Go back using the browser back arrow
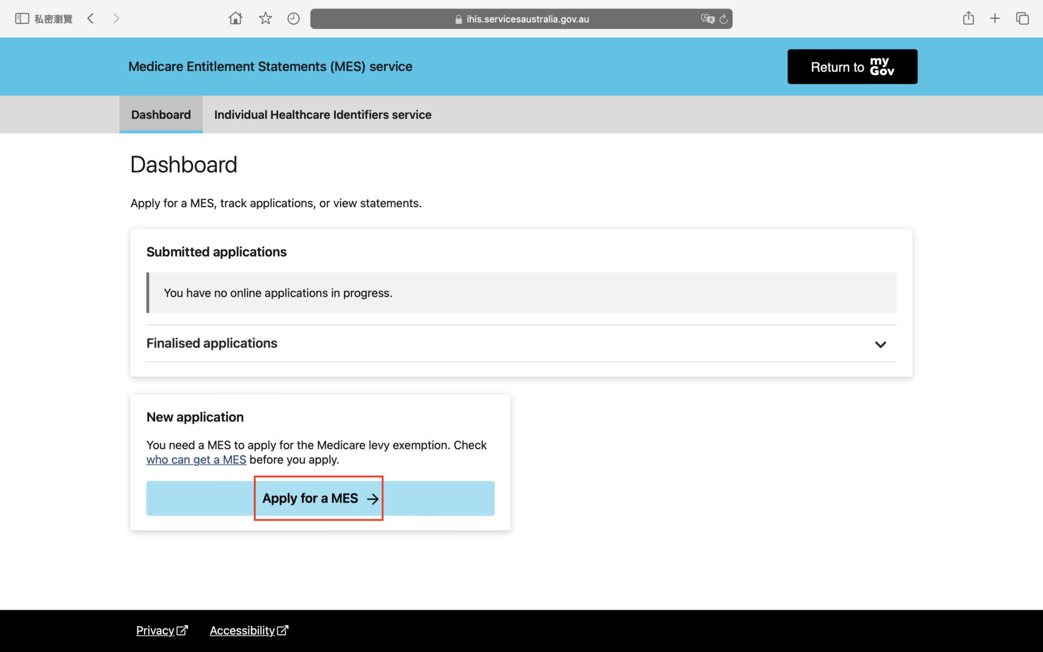The width and height of the screenshot is (1043, 652). coord(91,18)
